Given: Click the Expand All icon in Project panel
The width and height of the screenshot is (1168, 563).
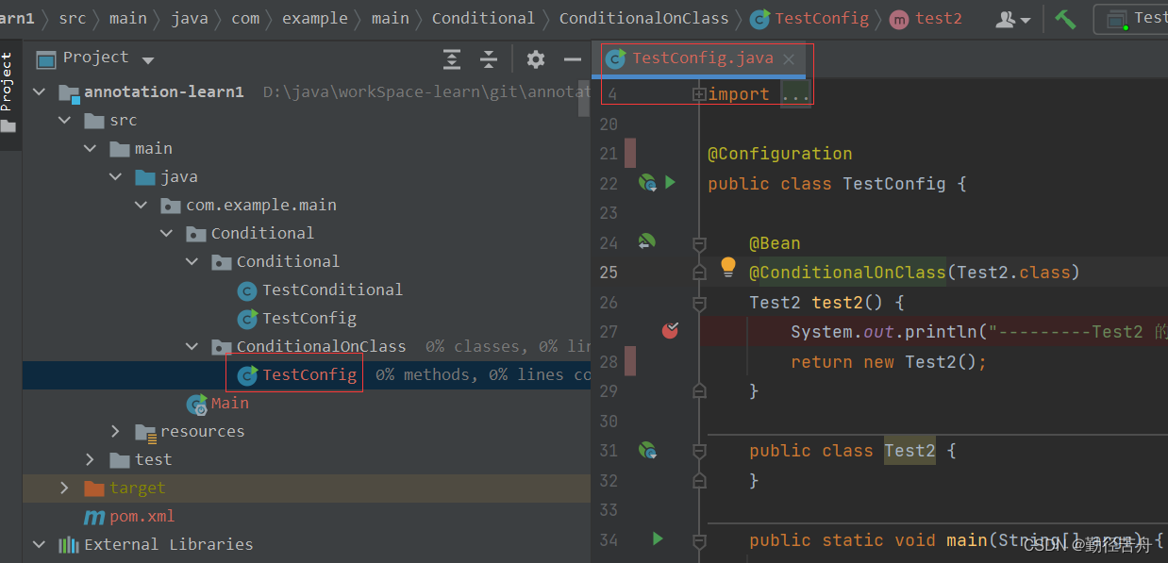Looking at the screenshot, I should [x=451, y=58].
